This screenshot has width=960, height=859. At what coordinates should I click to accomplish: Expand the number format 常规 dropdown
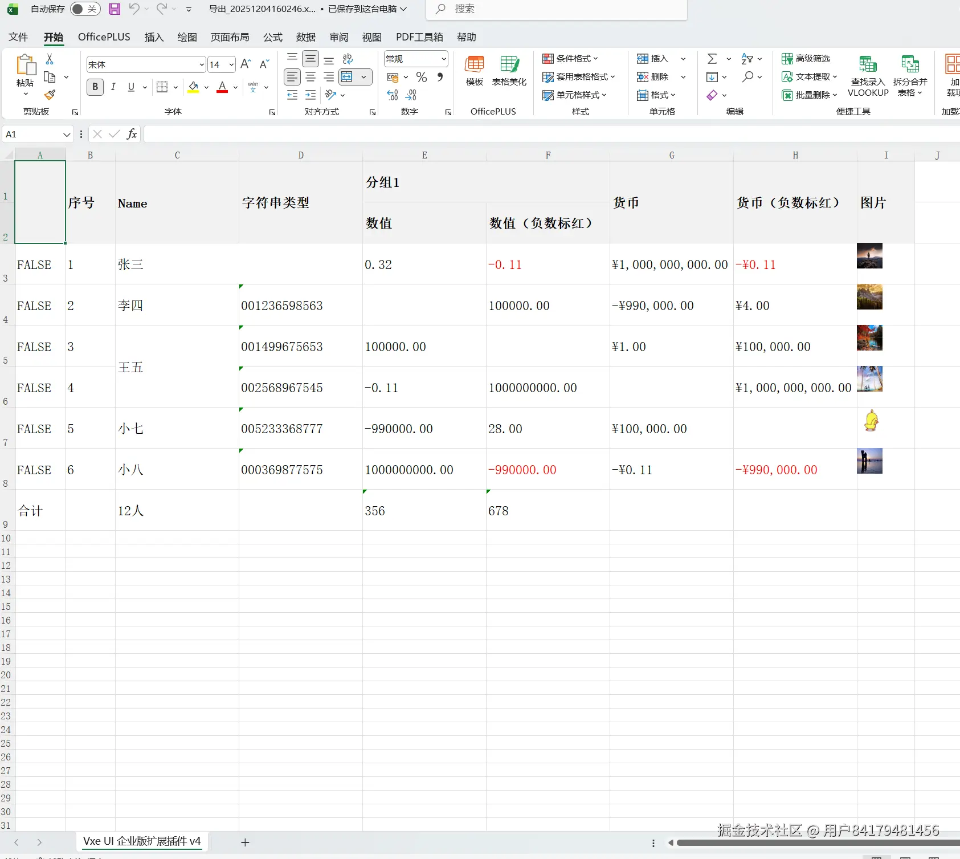443,59
